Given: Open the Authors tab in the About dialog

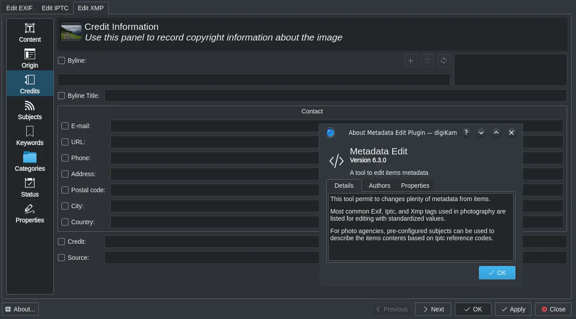Looking at the screenshot, I should click(x=379, y=186).
